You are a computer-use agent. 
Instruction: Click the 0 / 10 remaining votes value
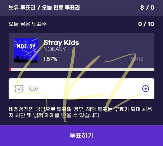click(x=146, y=24)
